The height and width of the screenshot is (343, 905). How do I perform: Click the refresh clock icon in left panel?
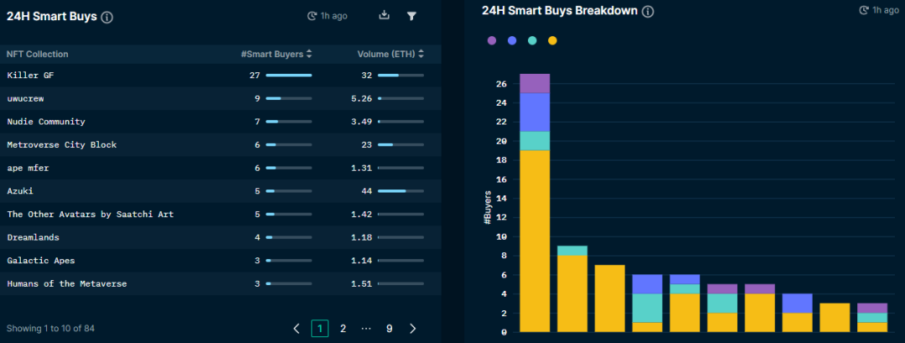point(313,16)
